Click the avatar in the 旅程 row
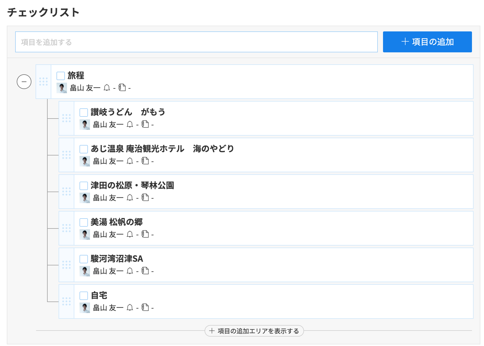This screenshot has height=346, width=484. point(62,88)
